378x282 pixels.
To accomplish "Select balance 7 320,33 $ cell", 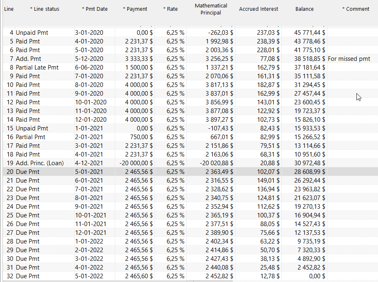I will [x=305, y=250].
